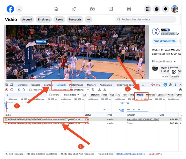The width and height of the screenshot is (186, 159).
Task: Expand the More filters dropdown
Action: (71, 95)
